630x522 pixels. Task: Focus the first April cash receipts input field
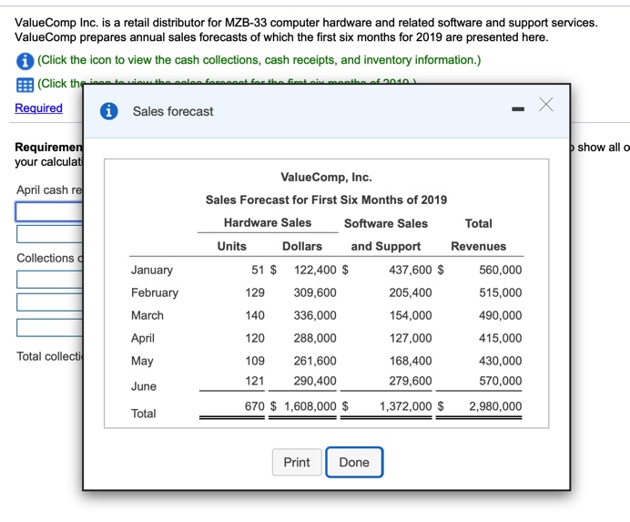49,211
